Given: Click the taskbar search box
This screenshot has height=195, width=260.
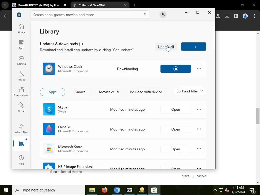Looking at the screenshot, I should (x=49, y=190).
